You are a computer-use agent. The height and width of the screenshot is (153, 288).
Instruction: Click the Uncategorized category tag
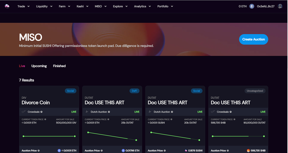coord(255,91)
